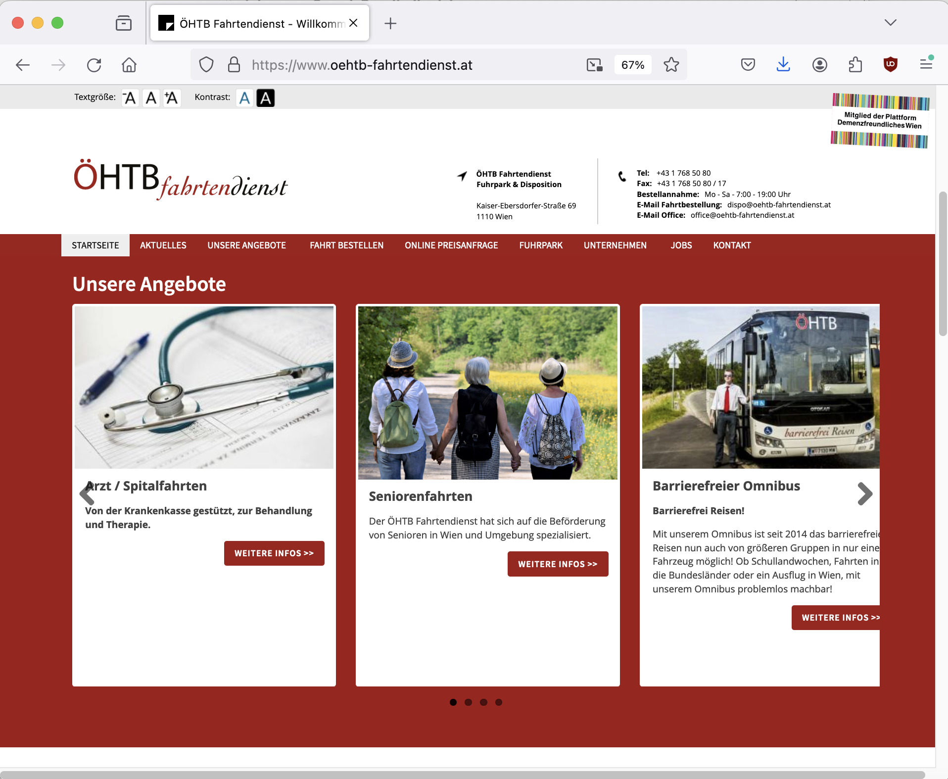Select Fahrt Bestellen in navigation bar
This screenshot has width=948, height=779.
[x=346, y=245]
